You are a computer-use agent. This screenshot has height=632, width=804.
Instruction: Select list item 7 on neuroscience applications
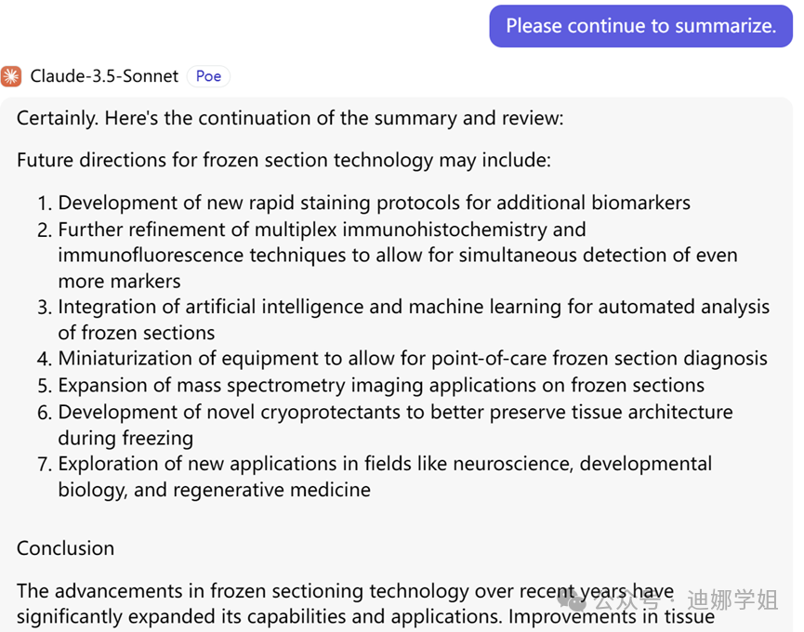(385, 464)
